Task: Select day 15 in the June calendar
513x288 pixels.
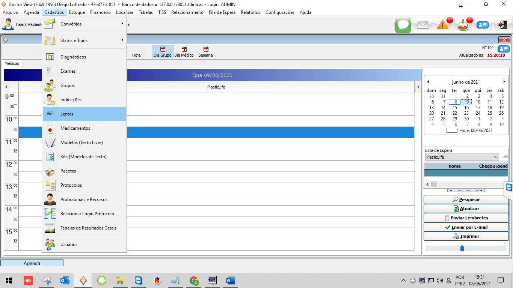Action: 455,108
